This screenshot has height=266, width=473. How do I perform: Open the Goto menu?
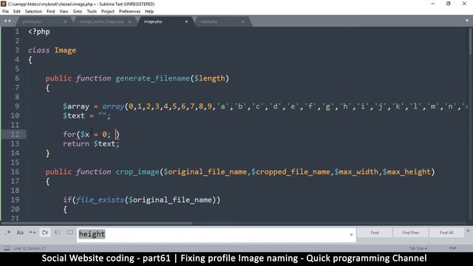[x=78, y=12]
